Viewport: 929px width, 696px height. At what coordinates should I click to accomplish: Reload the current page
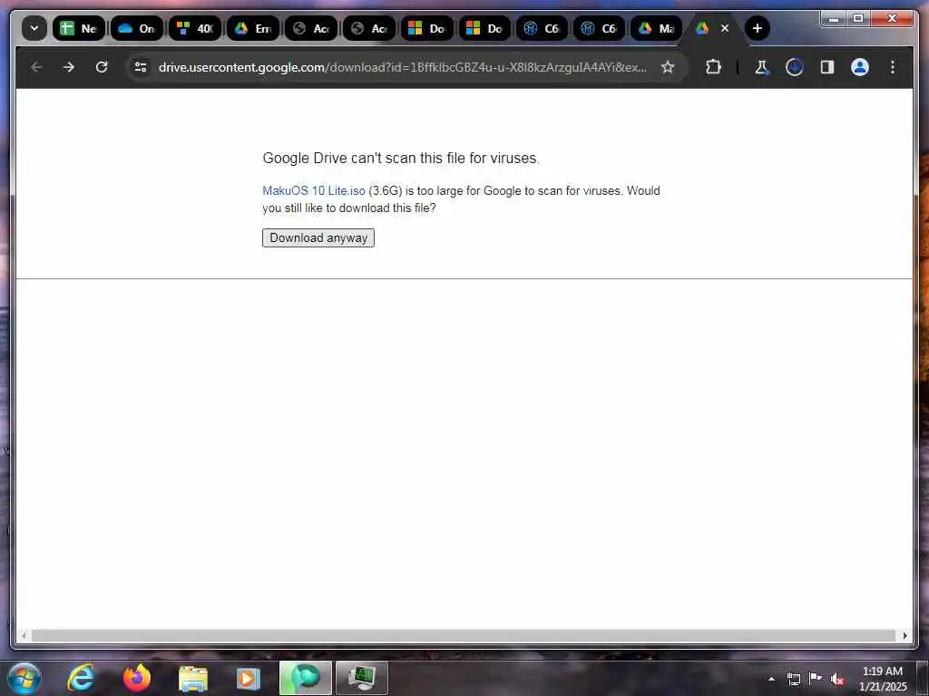point(102,67)
